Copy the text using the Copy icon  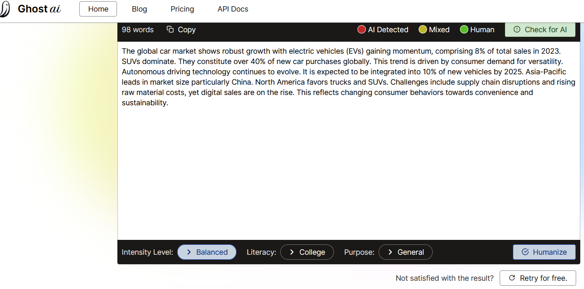170,29
